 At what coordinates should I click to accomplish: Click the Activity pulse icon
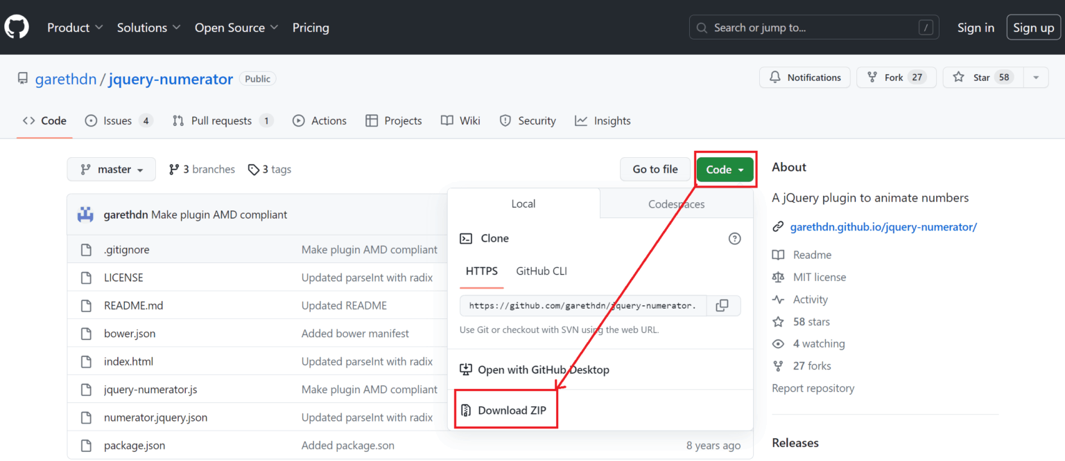[x=778, y=299]
